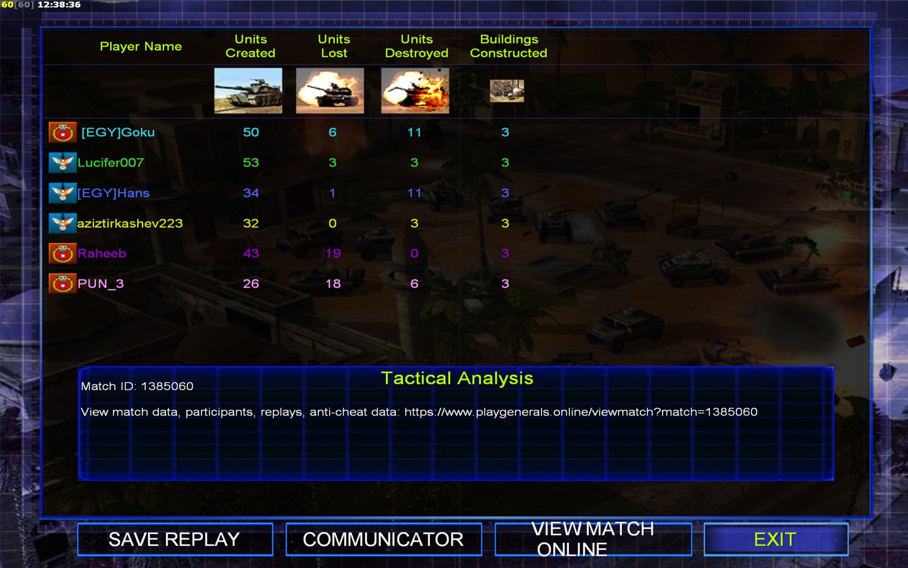The height and width of the screenshot is (568, 908).
Task: Click the Units Destroyed column header
Action: [416, 47]
